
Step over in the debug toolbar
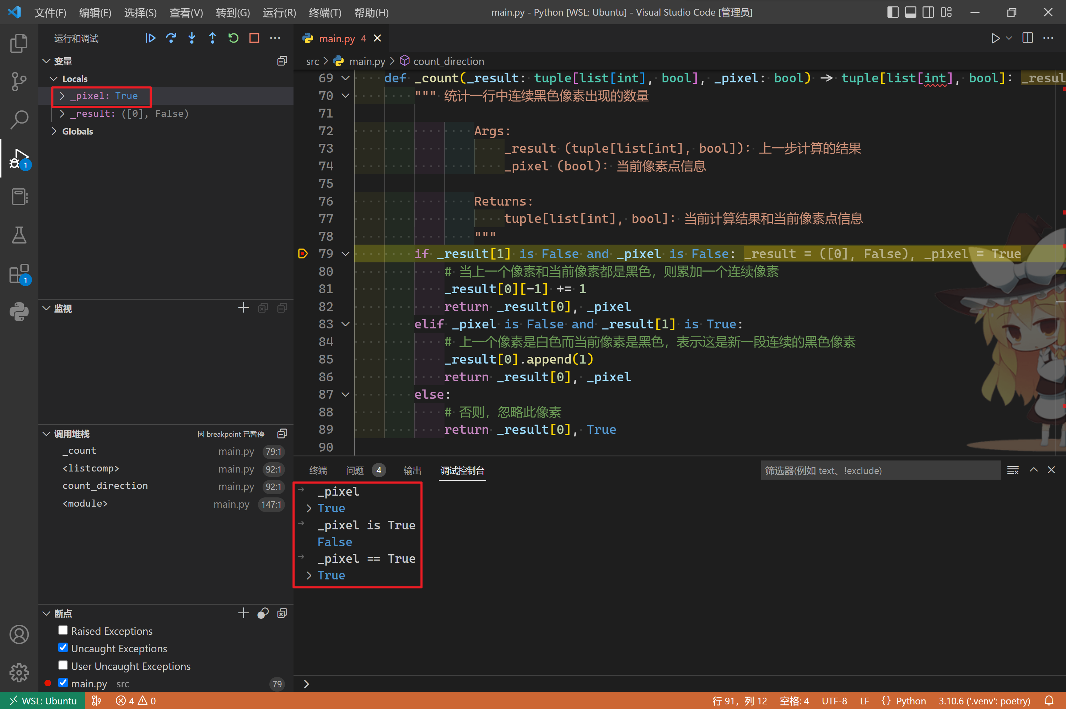[x=171, y=38]
